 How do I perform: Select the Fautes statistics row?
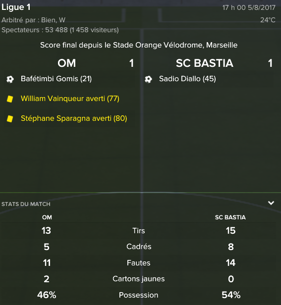click(x=139, y=263)
